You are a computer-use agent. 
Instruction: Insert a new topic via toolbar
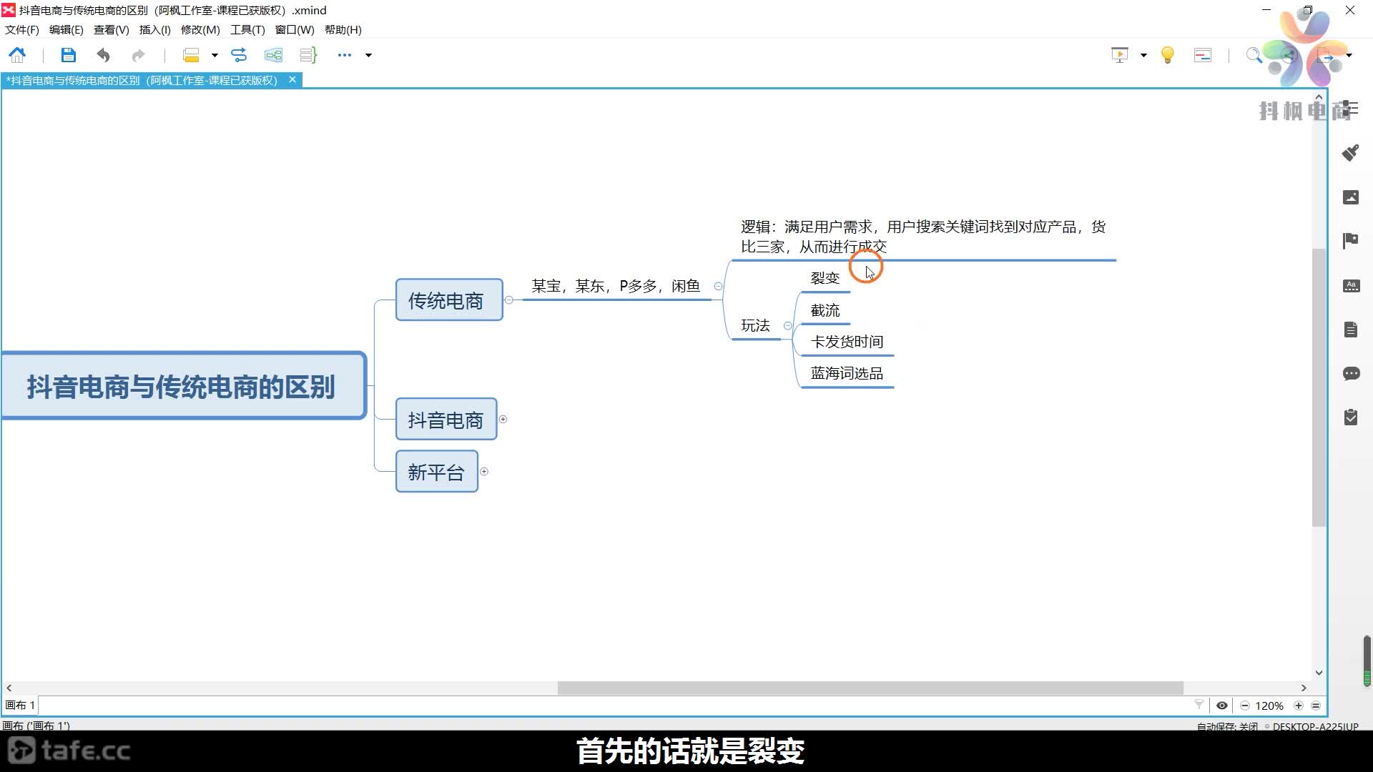pos(191,55)
